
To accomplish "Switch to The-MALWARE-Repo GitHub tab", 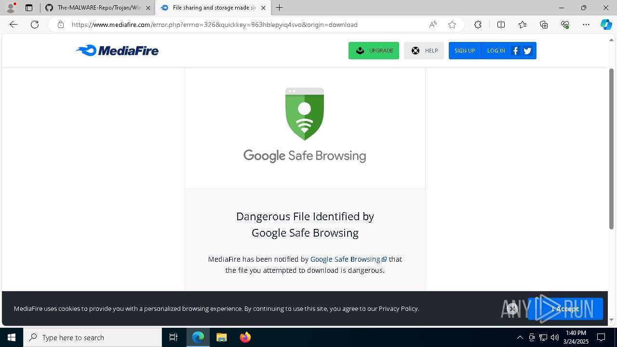I will (x=98, y=8).
